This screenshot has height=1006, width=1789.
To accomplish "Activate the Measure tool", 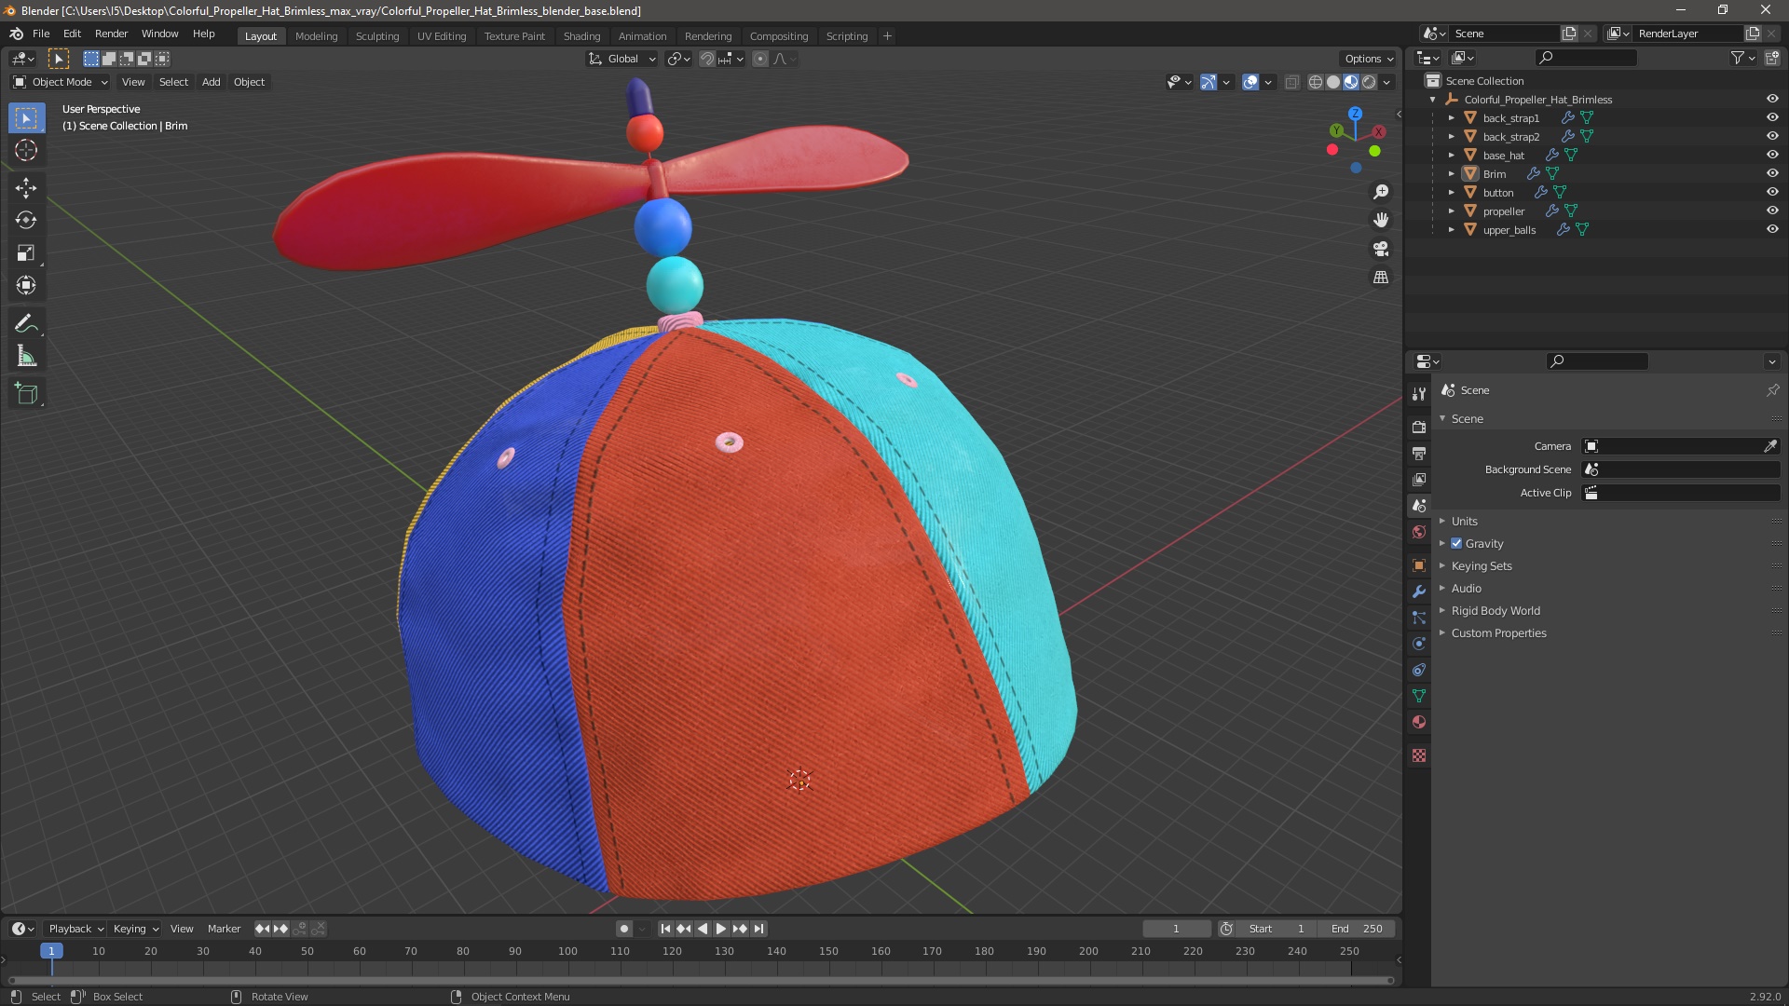I will (25, 357).
